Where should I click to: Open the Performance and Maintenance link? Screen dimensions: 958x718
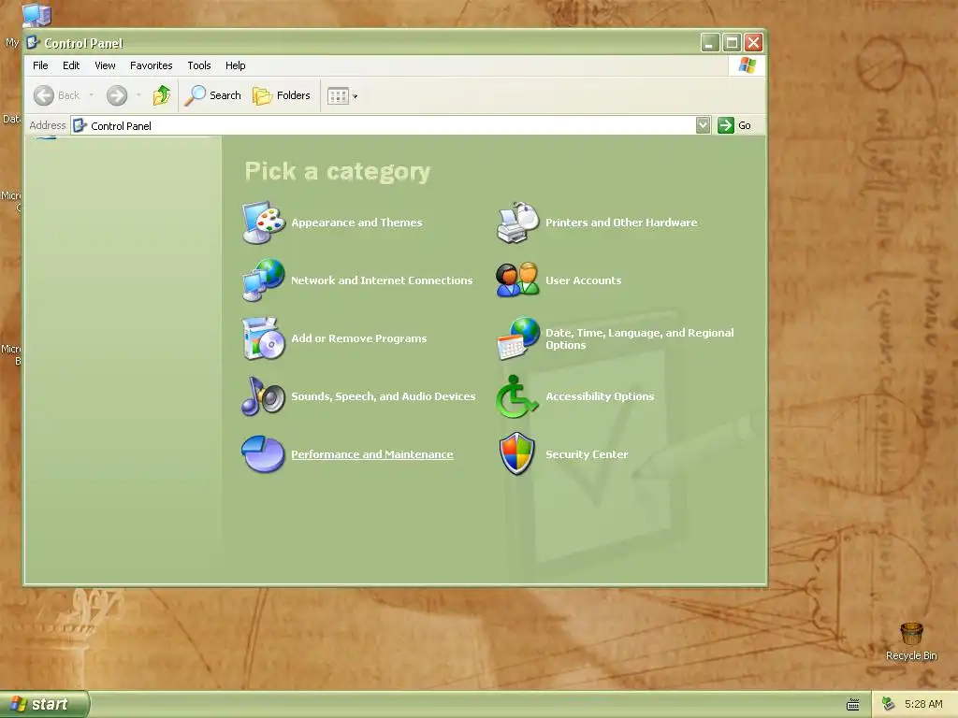point(372,454)
